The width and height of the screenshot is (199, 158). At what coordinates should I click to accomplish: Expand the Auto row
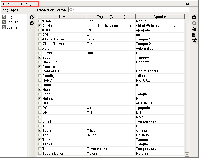40,48
